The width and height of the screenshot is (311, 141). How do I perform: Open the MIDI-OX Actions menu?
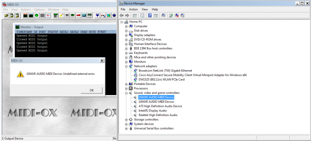26,9
